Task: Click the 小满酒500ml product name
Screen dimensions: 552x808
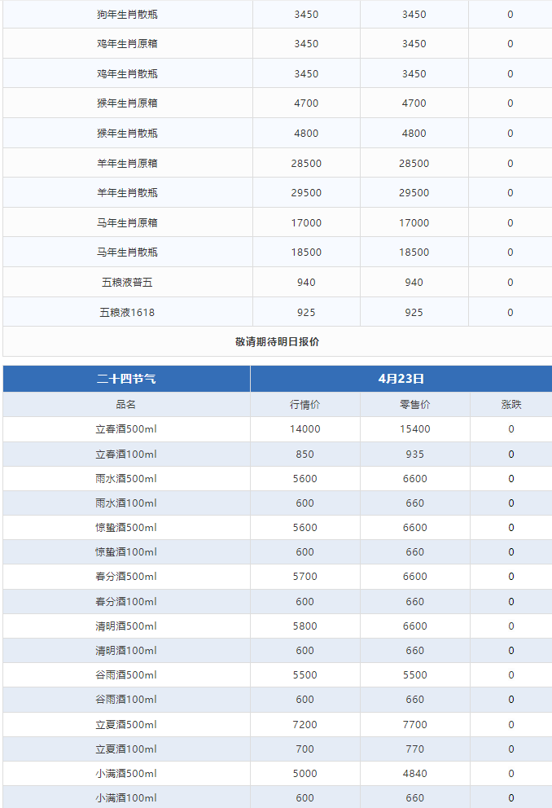Action: tap(126, 774)
